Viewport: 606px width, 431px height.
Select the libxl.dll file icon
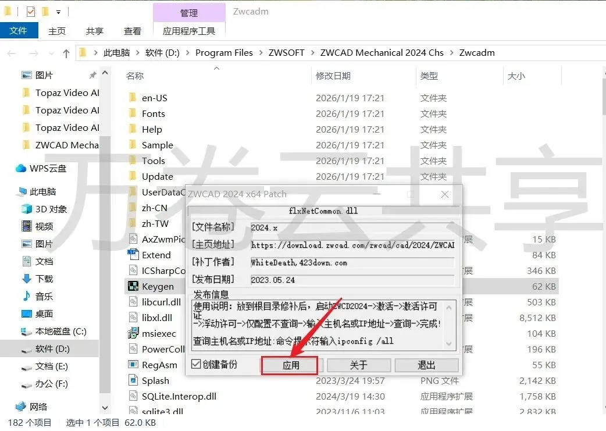(133, 318)
